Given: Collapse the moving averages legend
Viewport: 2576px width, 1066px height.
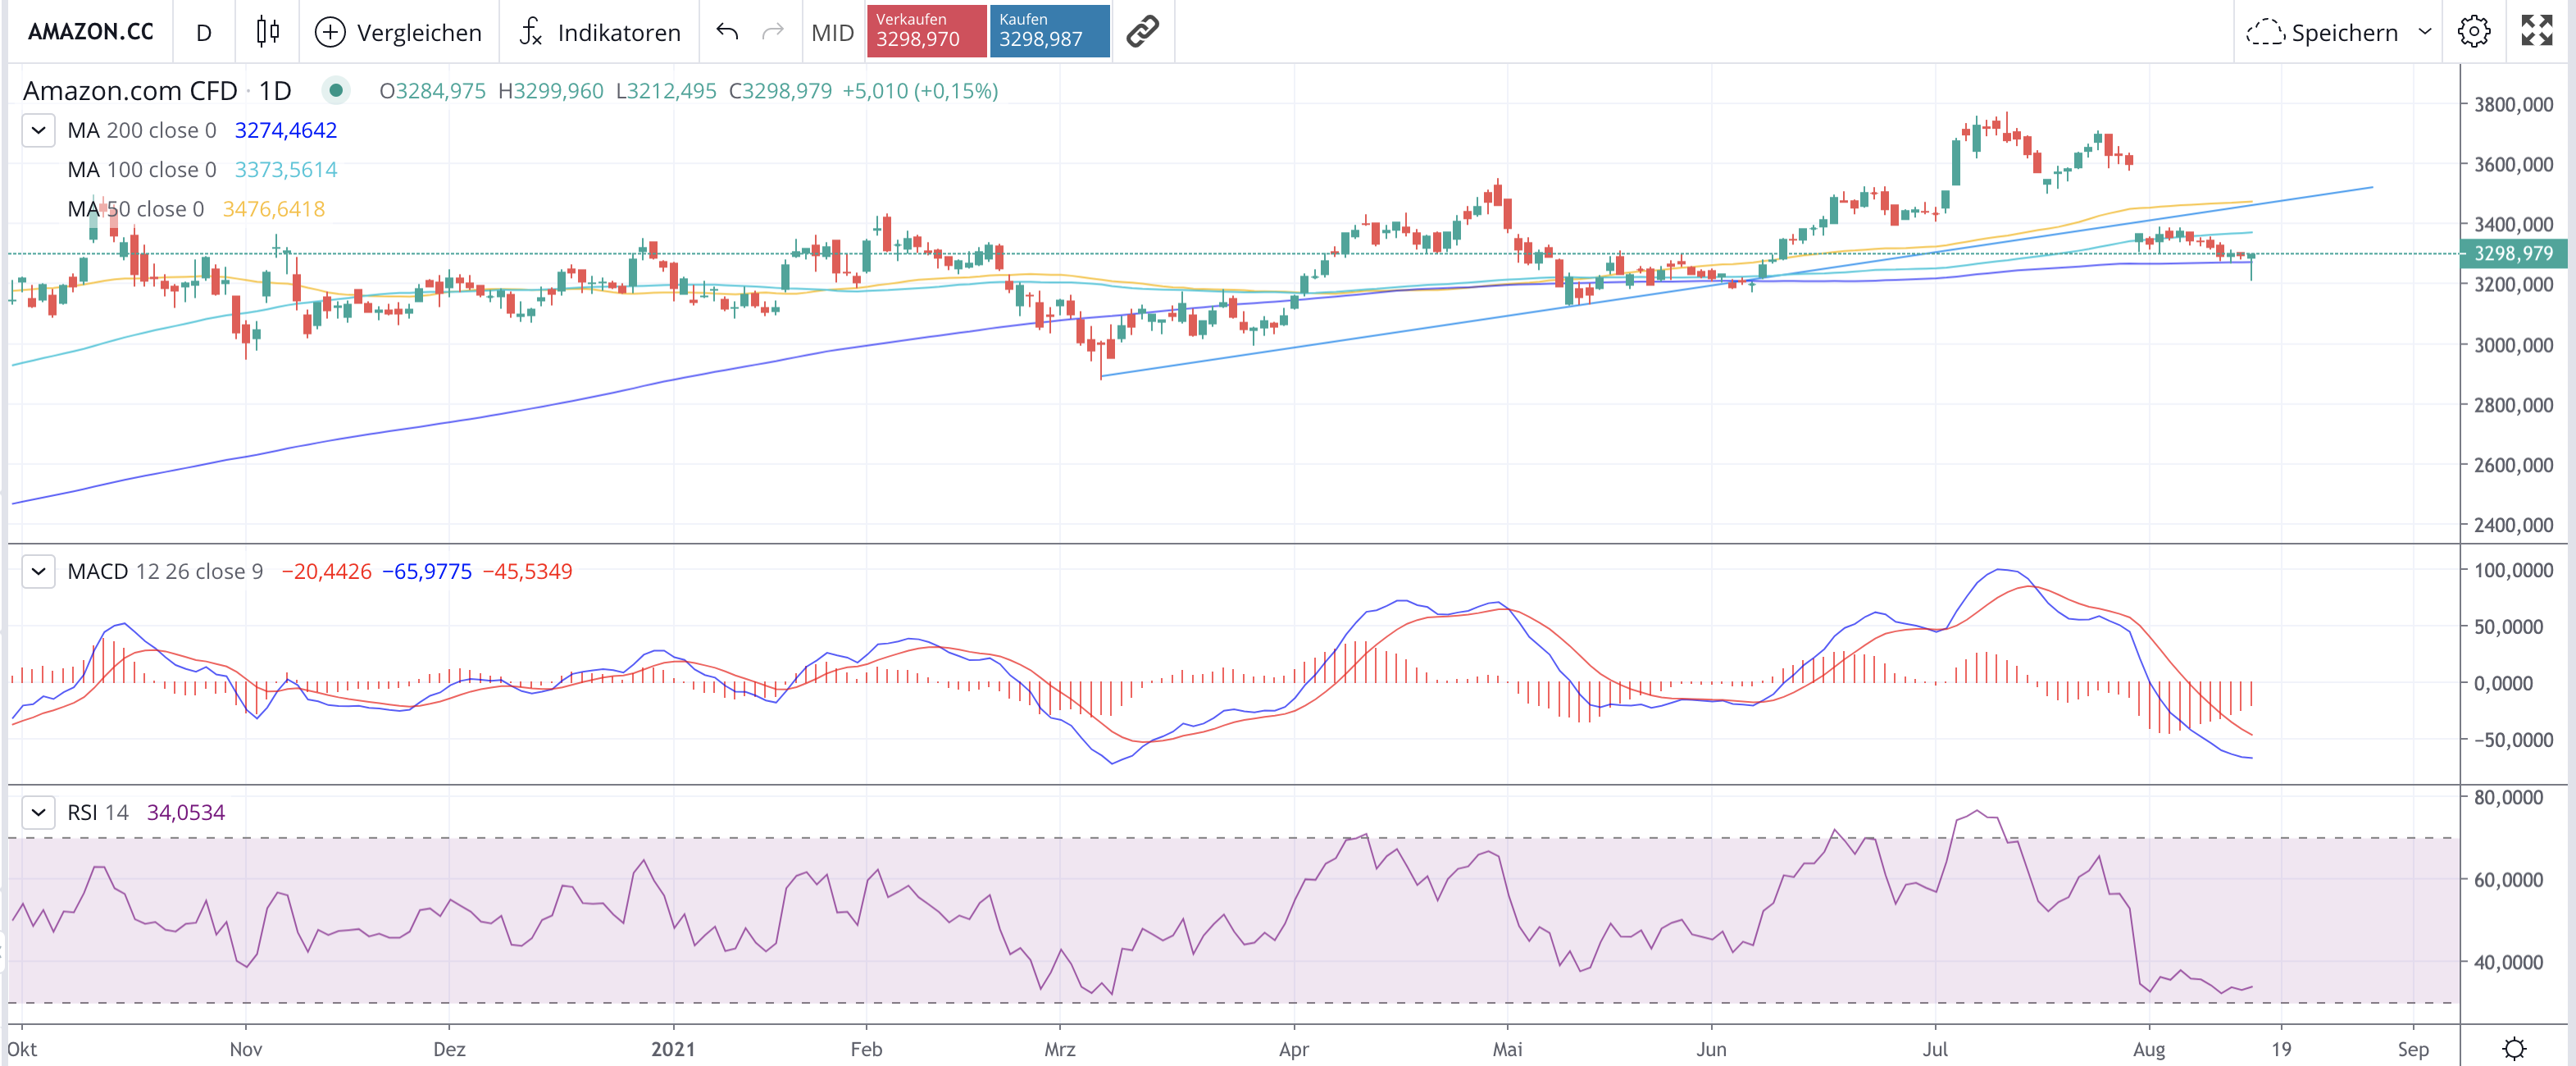Looking at the screenshot, I should point(38,130).
